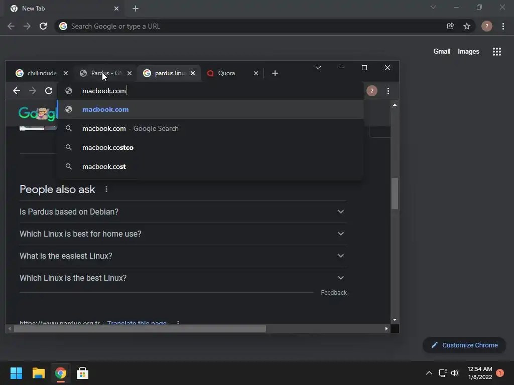This screenshot has width=514, height=385.
Task: Click the horizontal scrollbar thumb in the front window
Action: (x=140, y=328)
